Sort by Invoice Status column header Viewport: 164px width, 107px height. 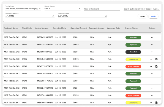pyautogui.click(x=131, y=28)
